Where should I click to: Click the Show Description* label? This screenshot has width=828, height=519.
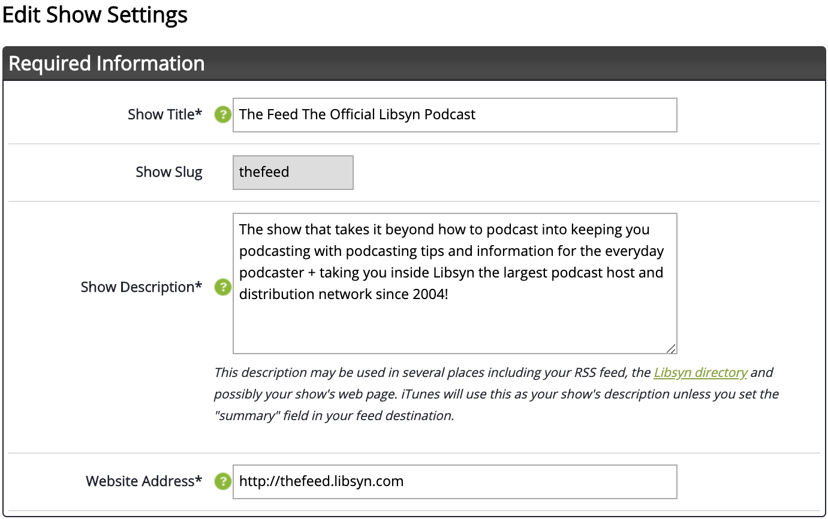(x=141, y=287)
